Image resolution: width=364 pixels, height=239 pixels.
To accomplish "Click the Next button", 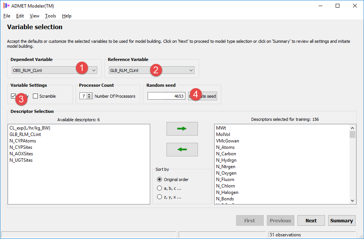I will coord(311,221).
